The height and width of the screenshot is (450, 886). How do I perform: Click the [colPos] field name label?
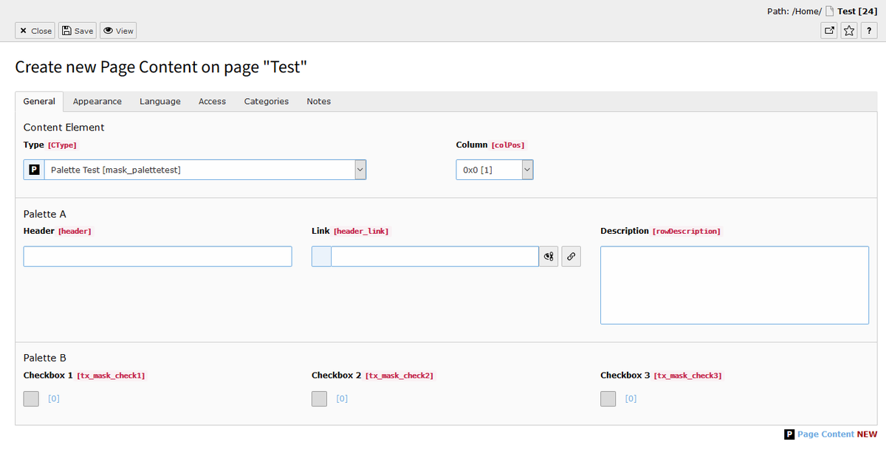point(508,145)
